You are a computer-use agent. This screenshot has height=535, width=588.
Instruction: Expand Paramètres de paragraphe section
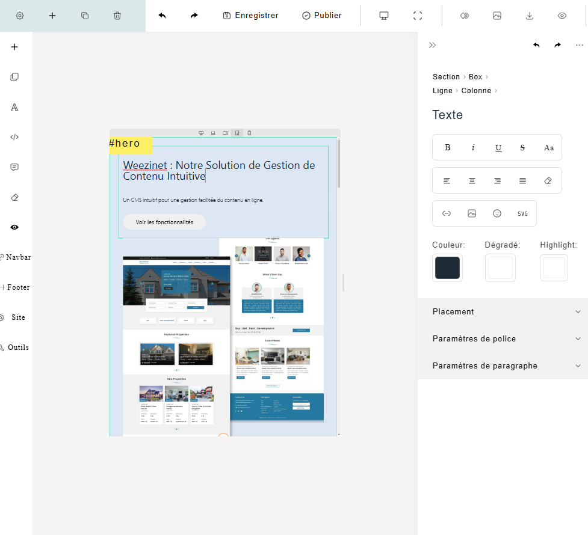(503, 365)
